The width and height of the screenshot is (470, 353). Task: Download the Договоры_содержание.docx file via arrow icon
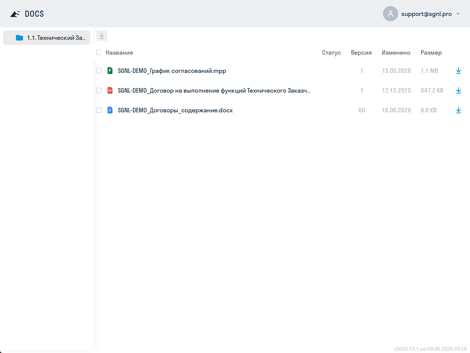(458, 110)
